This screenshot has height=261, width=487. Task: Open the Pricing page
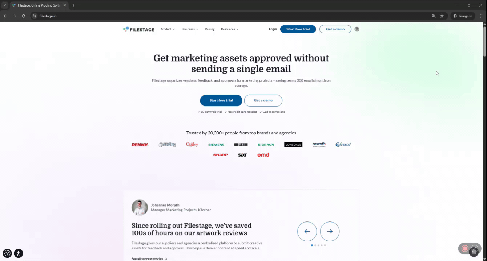click(x=210, y=29)
